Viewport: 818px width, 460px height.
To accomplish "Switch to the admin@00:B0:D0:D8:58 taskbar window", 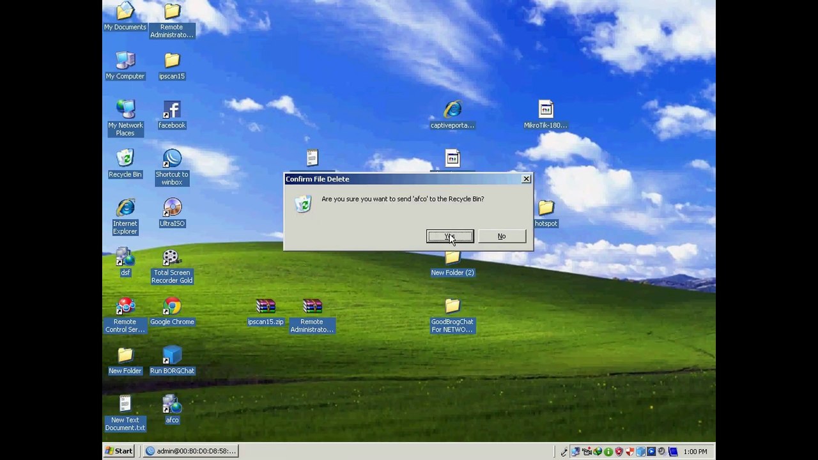I will (x=191, y=451).
